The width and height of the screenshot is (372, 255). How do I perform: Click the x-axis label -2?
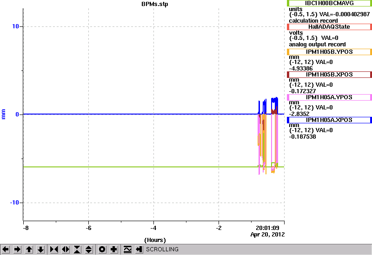pos(219,228)
